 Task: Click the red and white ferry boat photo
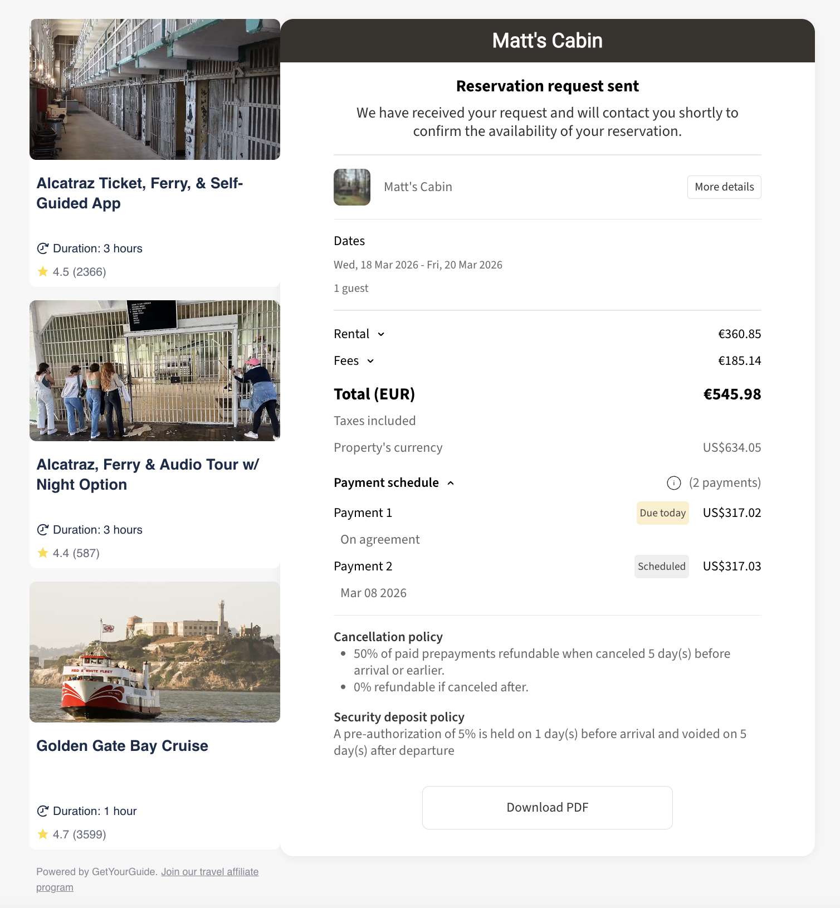pyautogui.click(x=155, y=652)
